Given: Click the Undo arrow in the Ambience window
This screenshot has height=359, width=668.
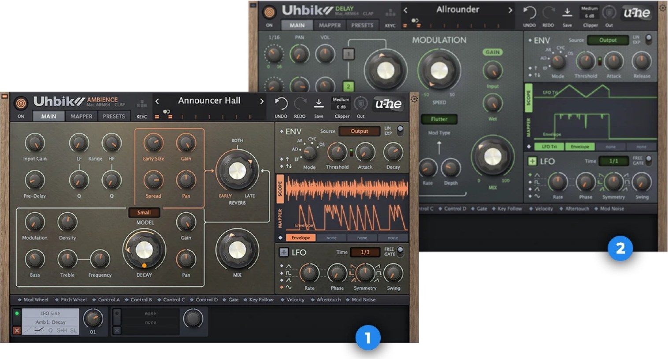Looking at the screenshot, I should (x=281, y=104).
